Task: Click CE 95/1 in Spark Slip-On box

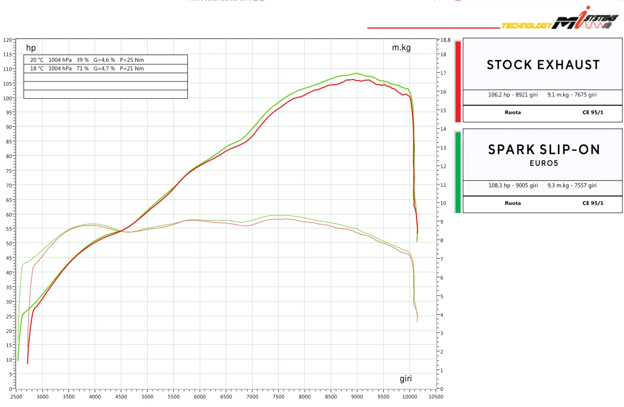Action: 593,203
